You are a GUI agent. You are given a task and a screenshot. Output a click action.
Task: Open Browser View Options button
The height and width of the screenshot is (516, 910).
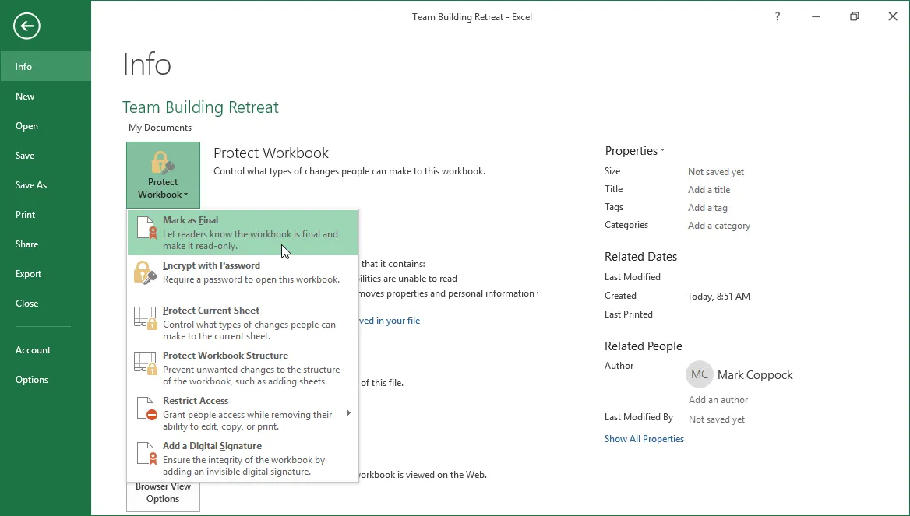(x=163, y=493)
